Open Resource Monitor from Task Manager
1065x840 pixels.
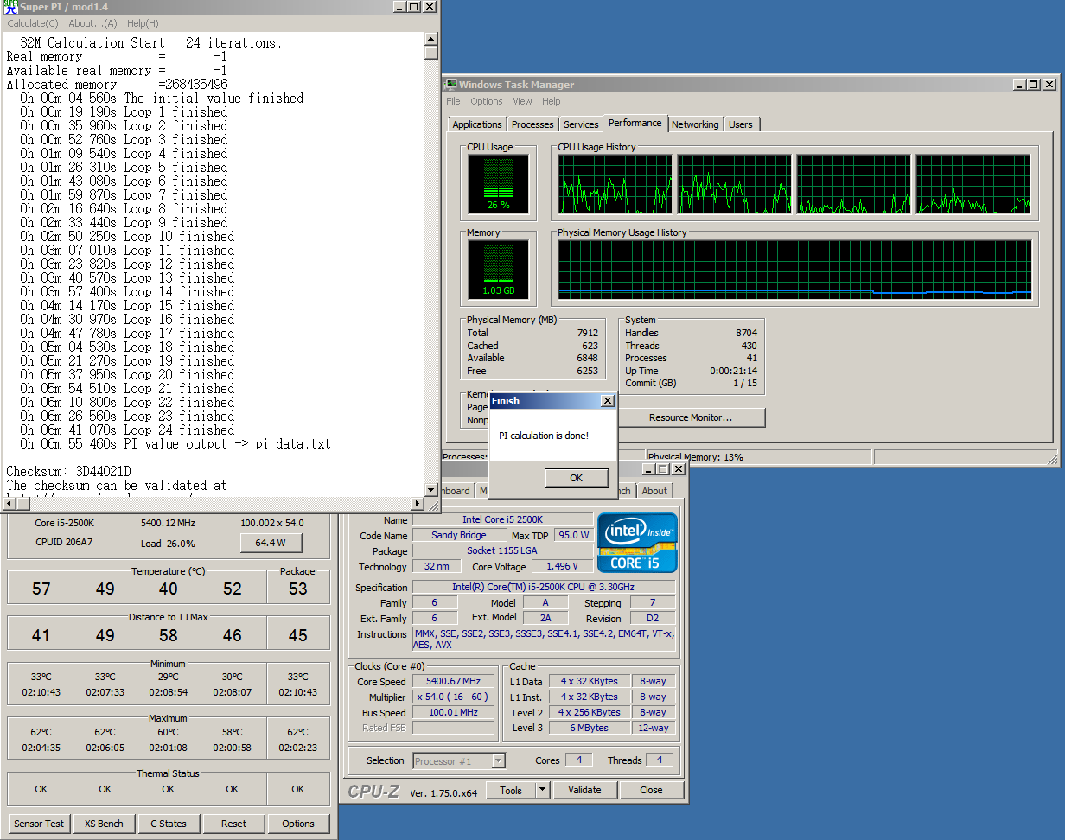[x=690, y=417]
